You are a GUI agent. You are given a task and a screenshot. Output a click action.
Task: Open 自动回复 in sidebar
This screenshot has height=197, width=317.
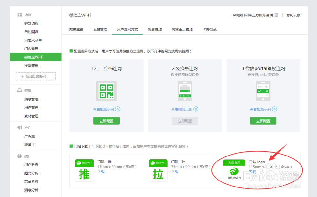pos(31,32)
